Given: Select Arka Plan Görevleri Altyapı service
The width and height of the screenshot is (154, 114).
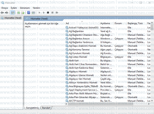Looking at the screenshot, I should 83,97.
